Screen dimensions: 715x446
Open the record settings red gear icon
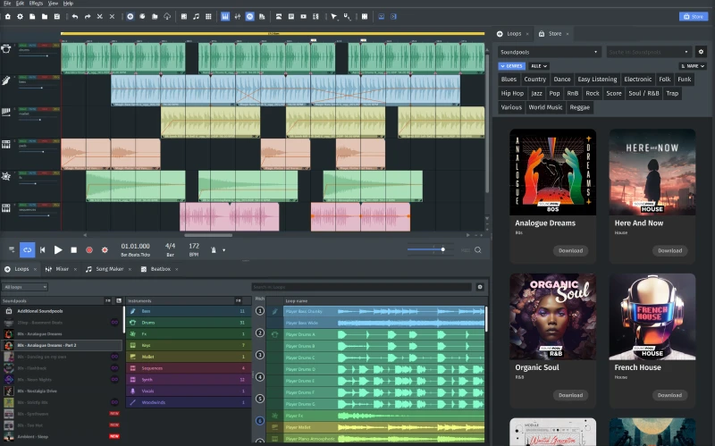tap(105, 250)
